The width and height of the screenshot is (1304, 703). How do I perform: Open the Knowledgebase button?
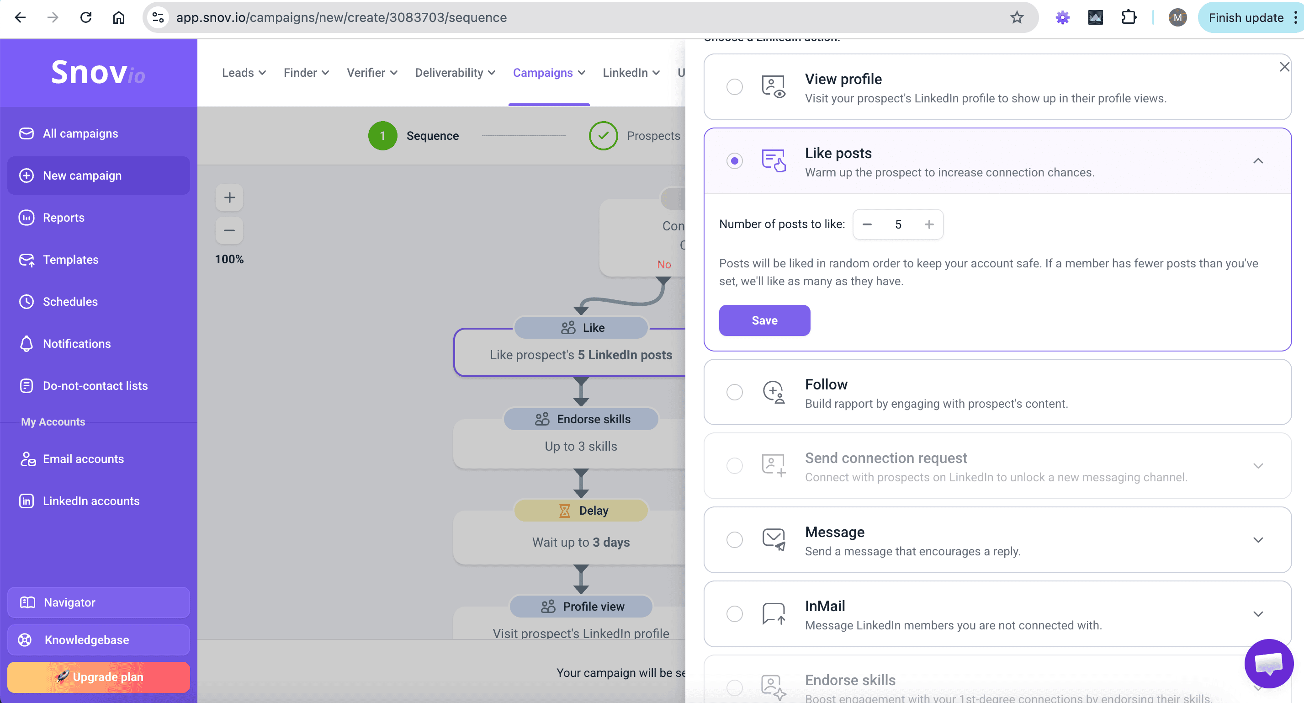point(99,639)
